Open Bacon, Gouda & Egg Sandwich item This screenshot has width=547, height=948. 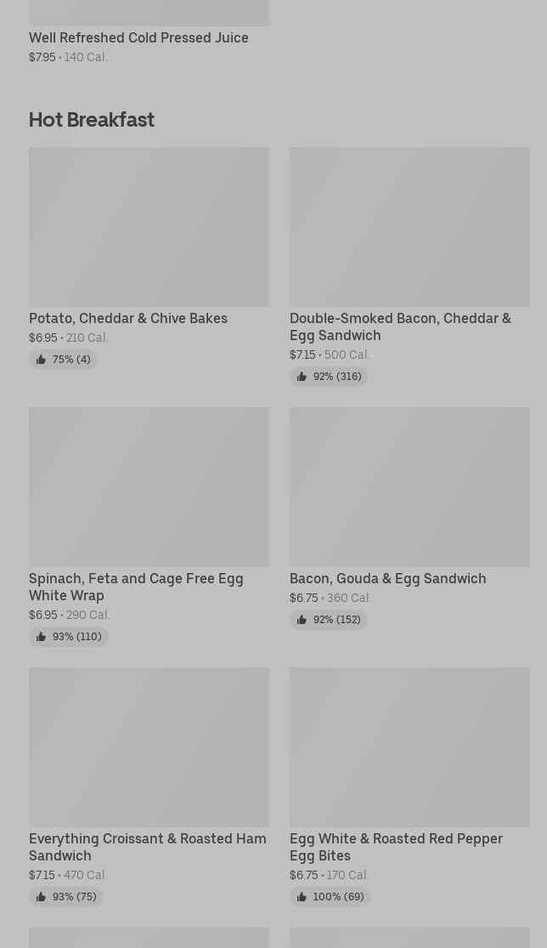coord(387,578)
